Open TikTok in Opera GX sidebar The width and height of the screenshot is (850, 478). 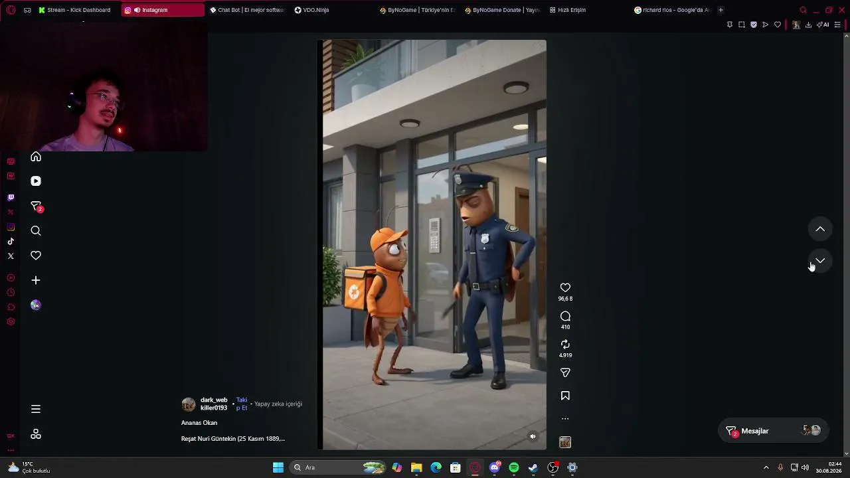11,242
